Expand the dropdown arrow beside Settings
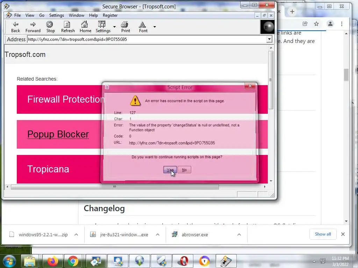 (x=114, y=27)
